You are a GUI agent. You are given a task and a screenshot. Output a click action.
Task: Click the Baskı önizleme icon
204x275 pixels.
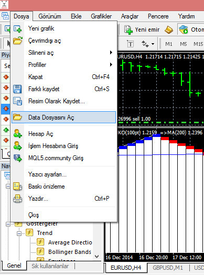pyautogui.click(x=17, y=186)
